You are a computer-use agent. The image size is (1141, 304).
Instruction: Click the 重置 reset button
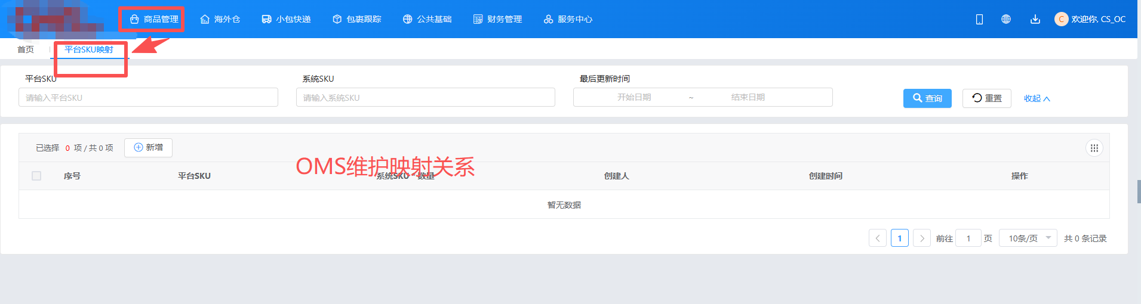pos(986,98)
